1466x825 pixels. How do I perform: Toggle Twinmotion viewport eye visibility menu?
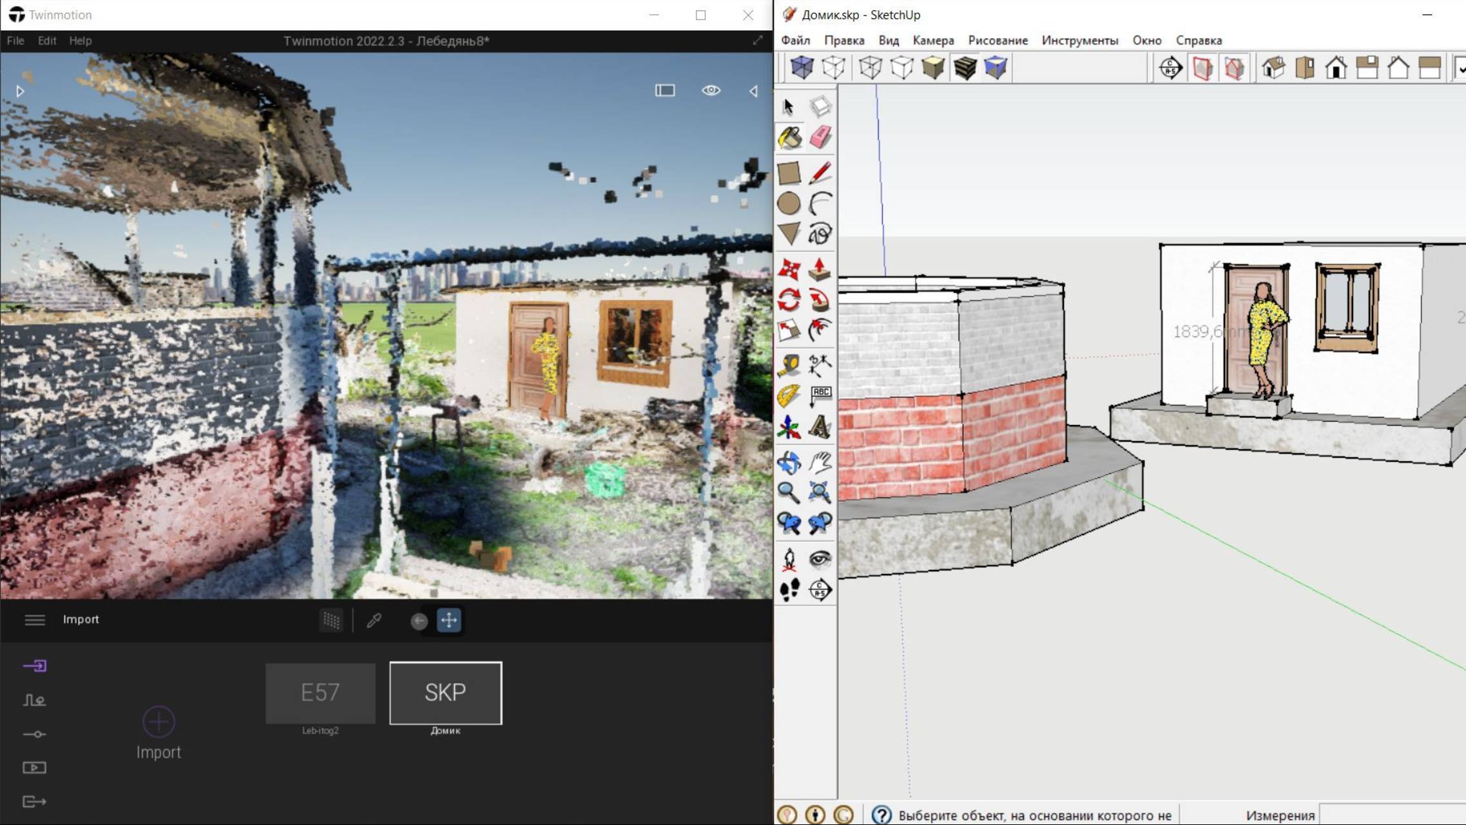(x=711, y=90)
